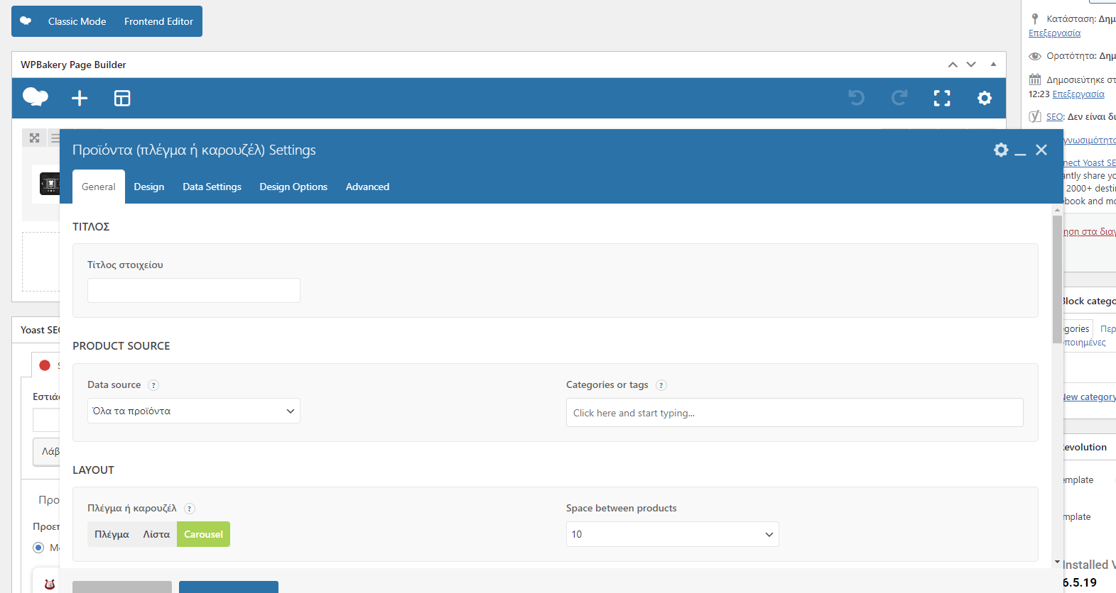Click the Yoast SEO status icon
This screenshot has width=1116, height=593.
click(1035, 116)
